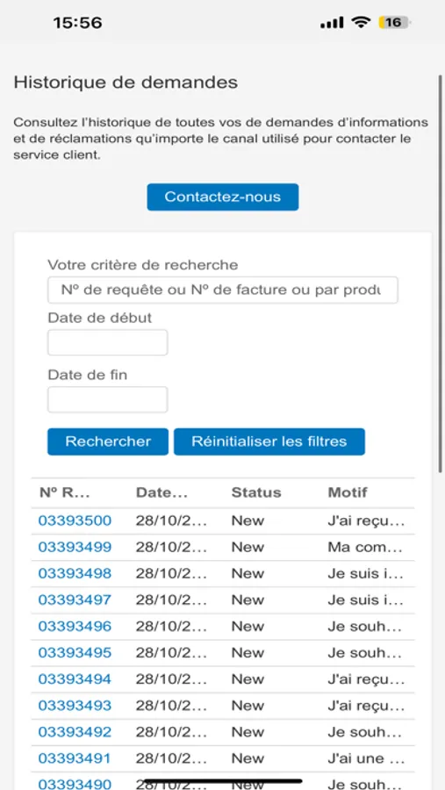Open request 03393496
This screenshot has width=445, height=790.
pos(75,626)
